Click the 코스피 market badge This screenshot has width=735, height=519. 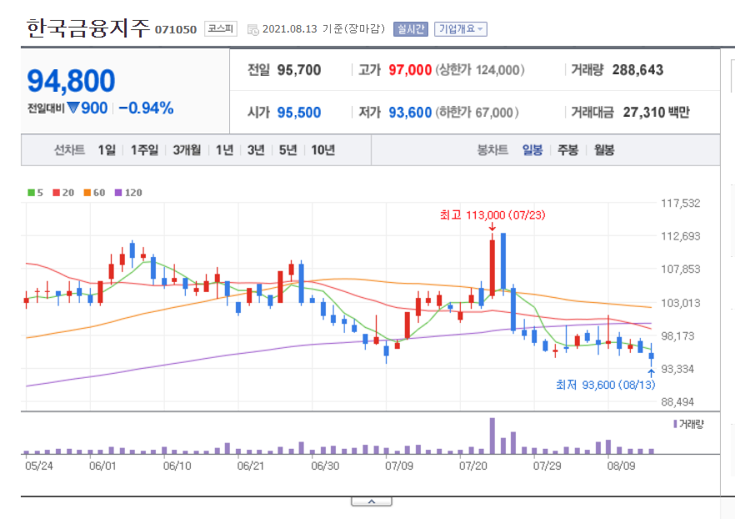[x=220, y=29]
